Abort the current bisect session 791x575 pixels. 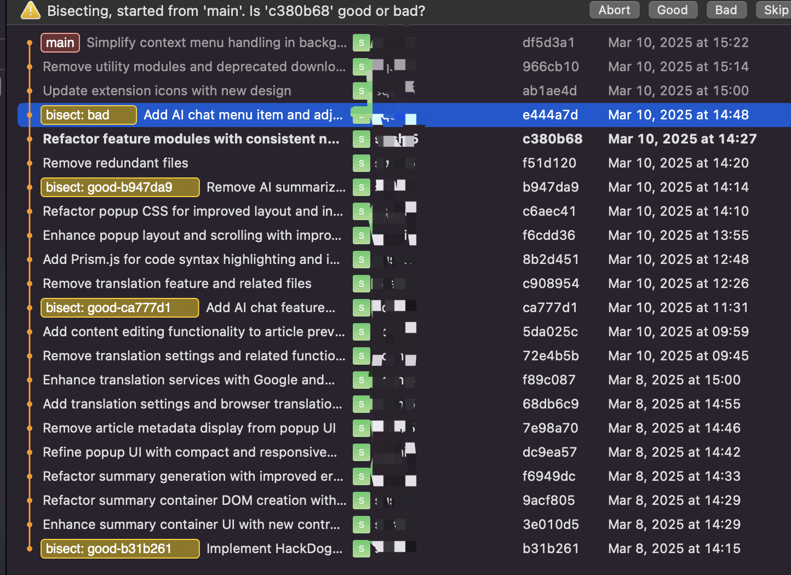[x=614, y=10]
